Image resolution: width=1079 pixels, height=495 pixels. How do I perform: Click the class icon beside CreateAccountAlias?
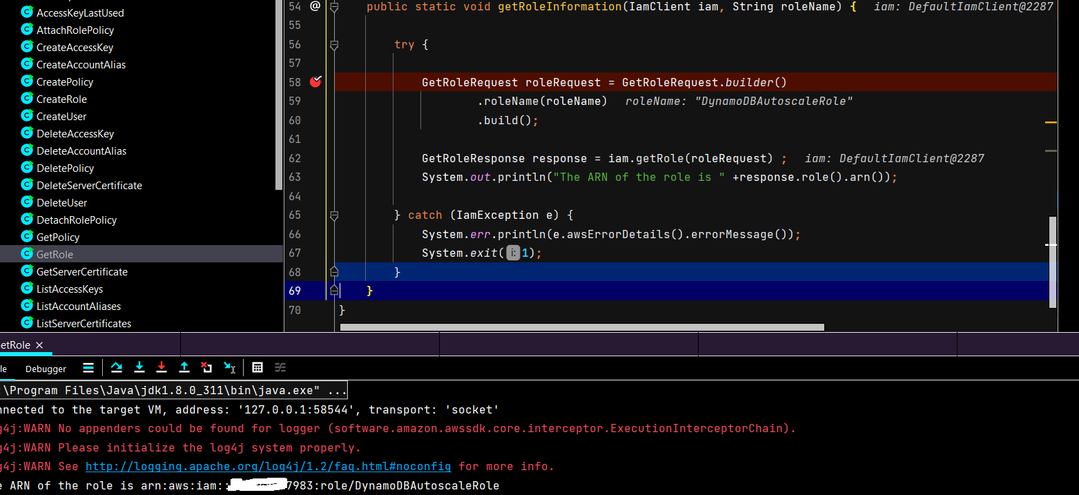(x=27, y=64)
